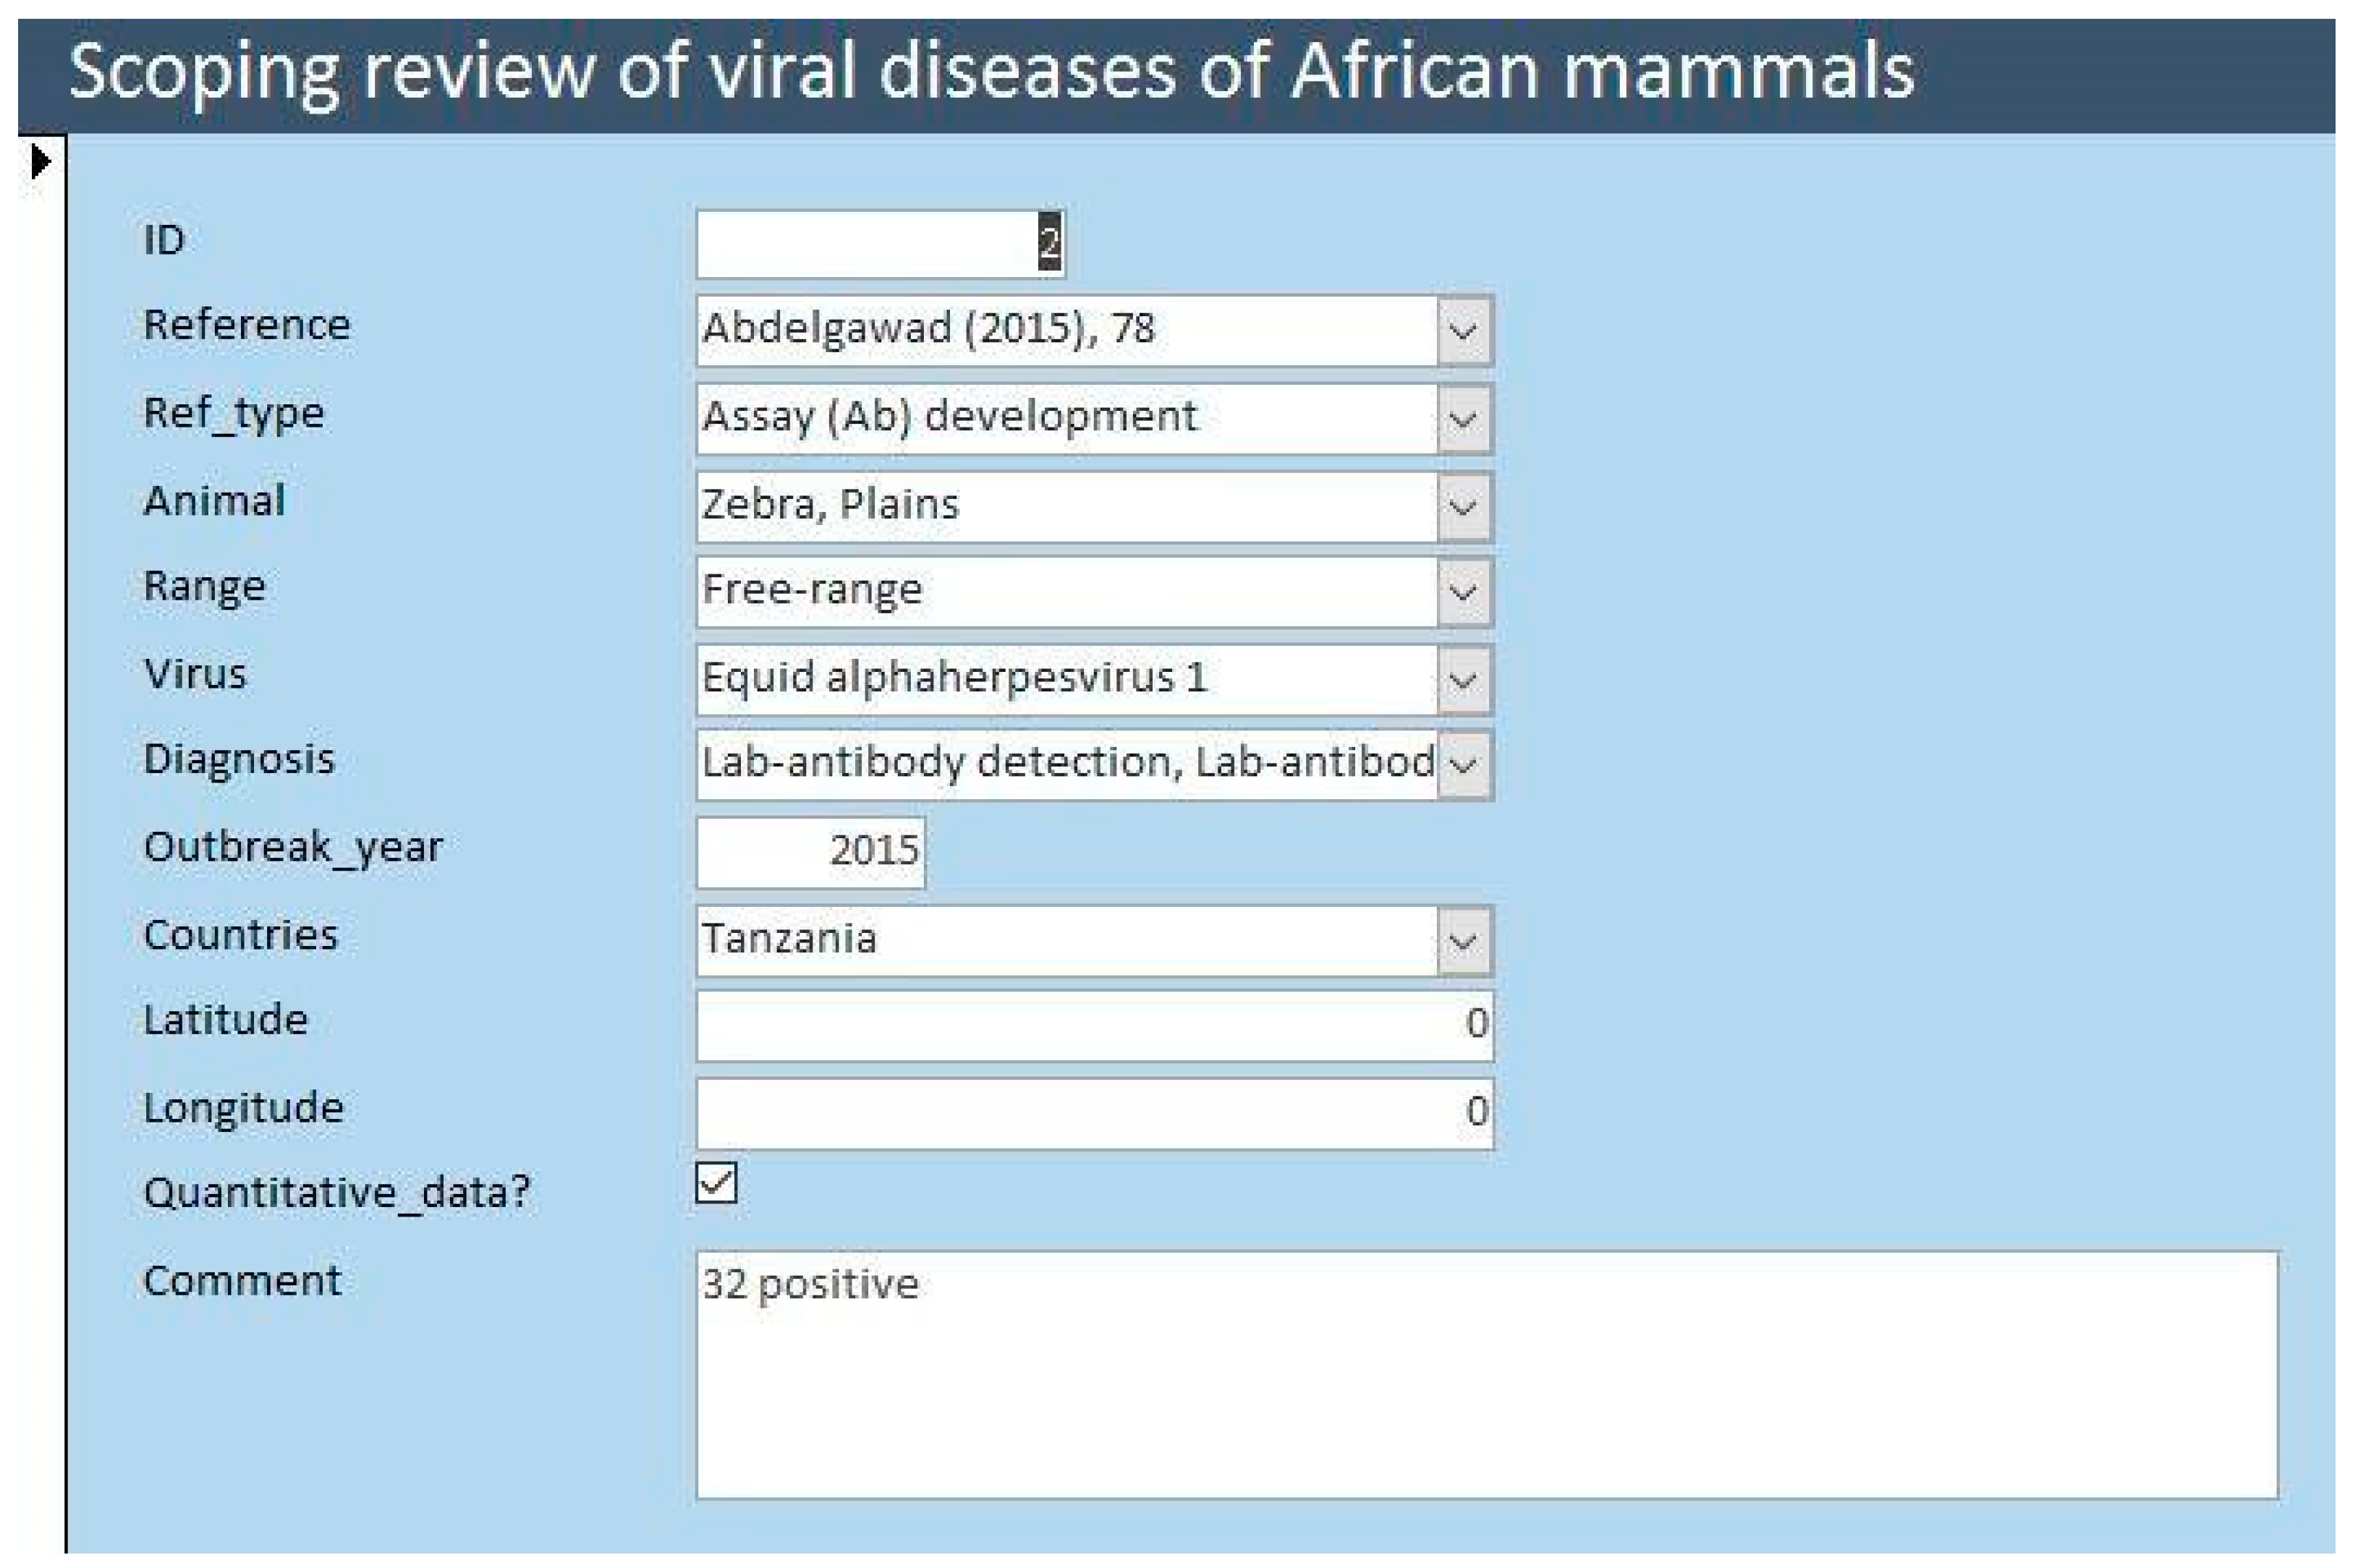
Task: Open the Reference dropdown arrow
Action: coord(1464,330)
